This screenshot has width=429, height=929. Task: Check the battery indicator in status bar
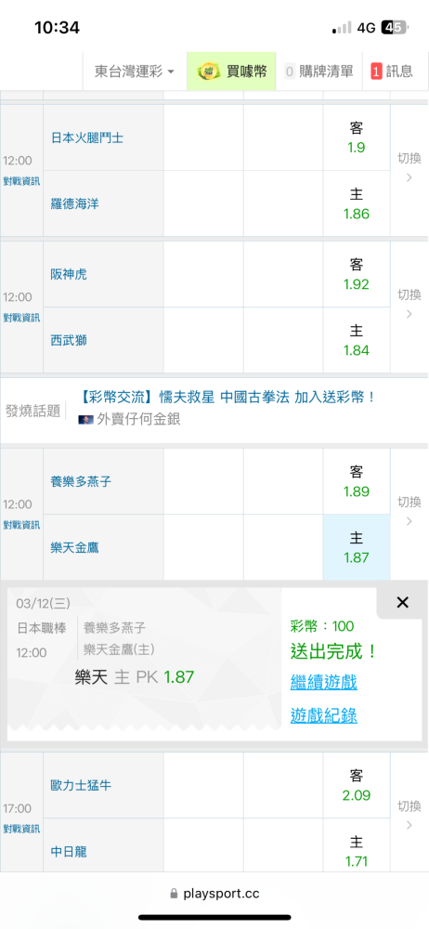pos(394,27)
